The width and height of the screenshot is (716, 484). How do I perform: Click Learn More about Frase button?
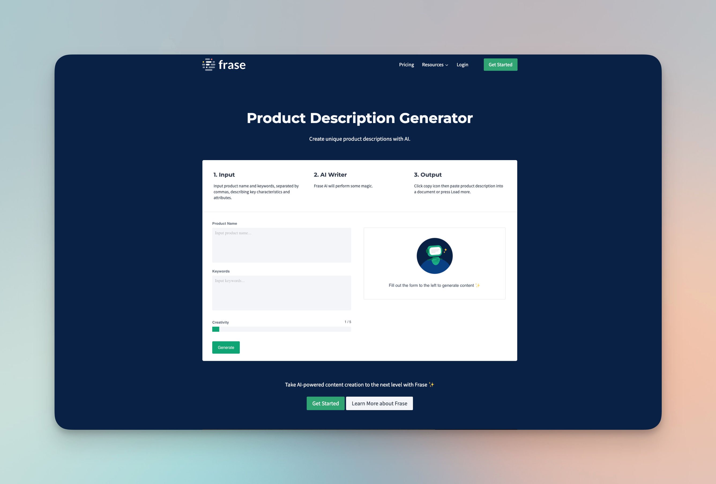point(379,403)
